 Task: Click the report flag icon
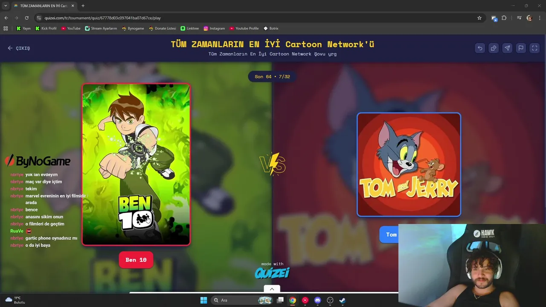tap(521, 48)
